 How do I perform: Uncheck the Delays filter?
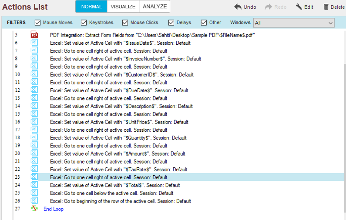click(x=171, y=23)
